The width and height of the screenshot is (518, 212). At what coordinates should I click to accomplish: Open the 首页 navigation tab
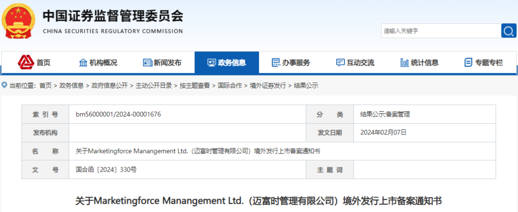point(35,62)
